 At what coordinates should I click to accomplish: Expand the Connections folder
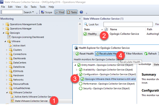coord(7,54)
